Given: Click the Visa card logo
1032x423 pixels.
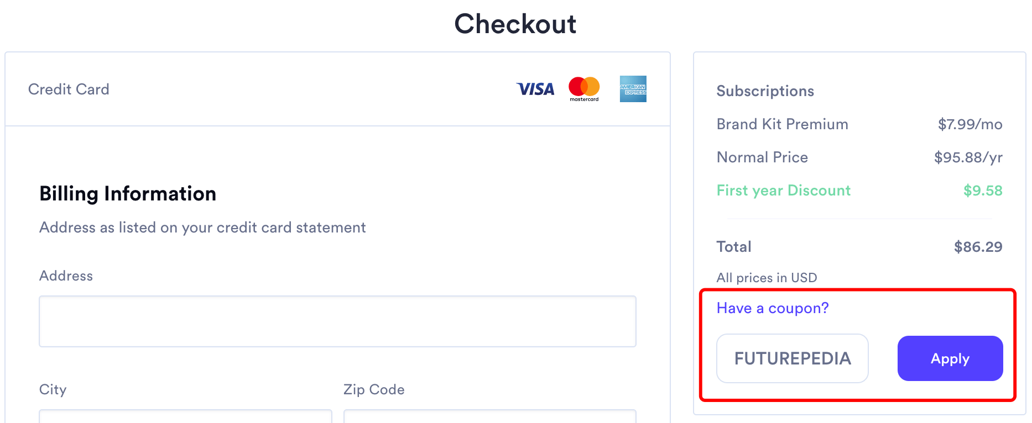Looking at the screenshot, I should point(535,89).
